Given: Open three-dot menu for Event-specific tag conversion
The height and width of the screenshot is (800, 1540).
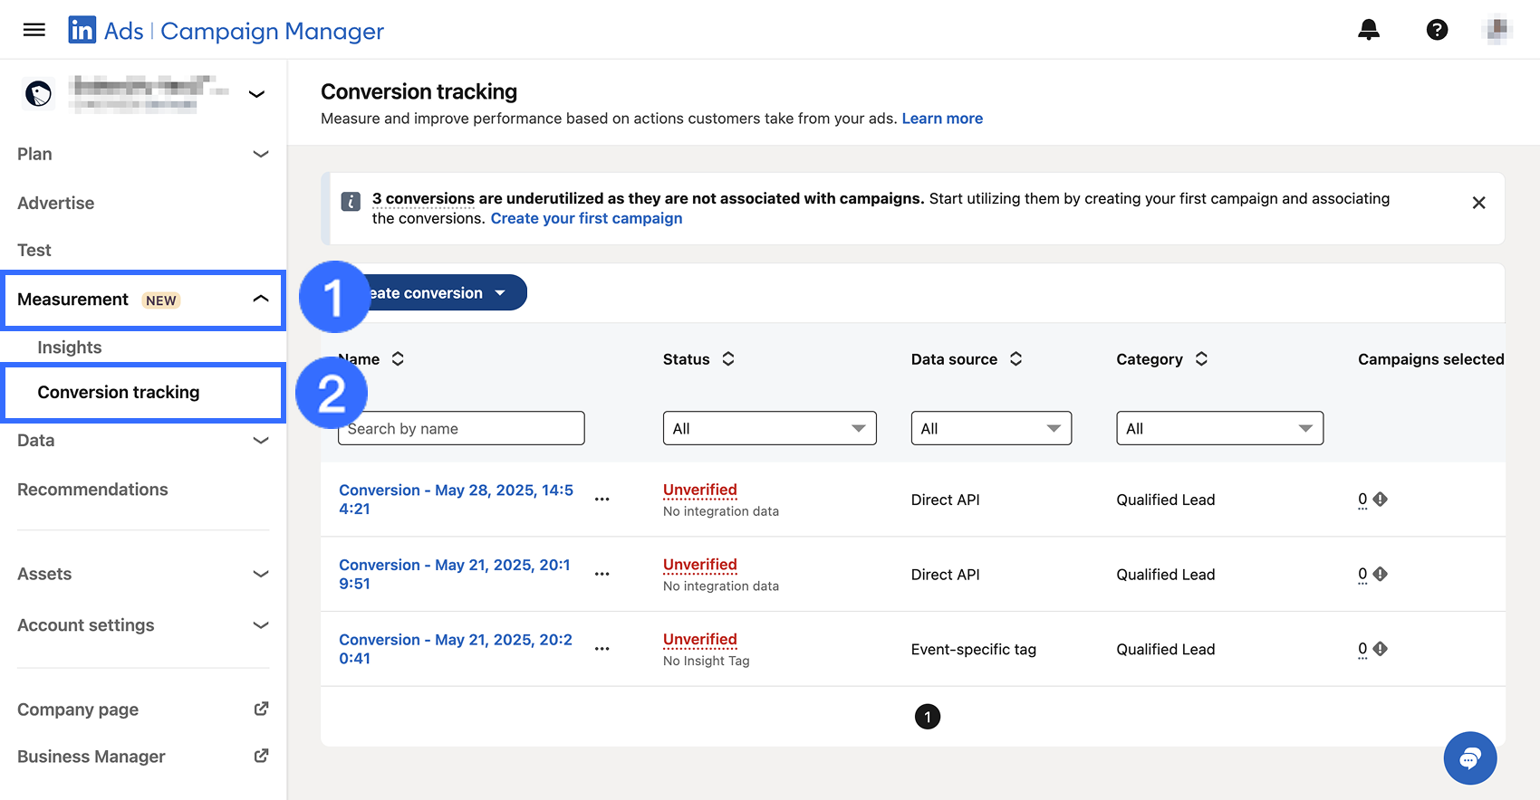Looking at the screenshot, I should tap(602, 649).
